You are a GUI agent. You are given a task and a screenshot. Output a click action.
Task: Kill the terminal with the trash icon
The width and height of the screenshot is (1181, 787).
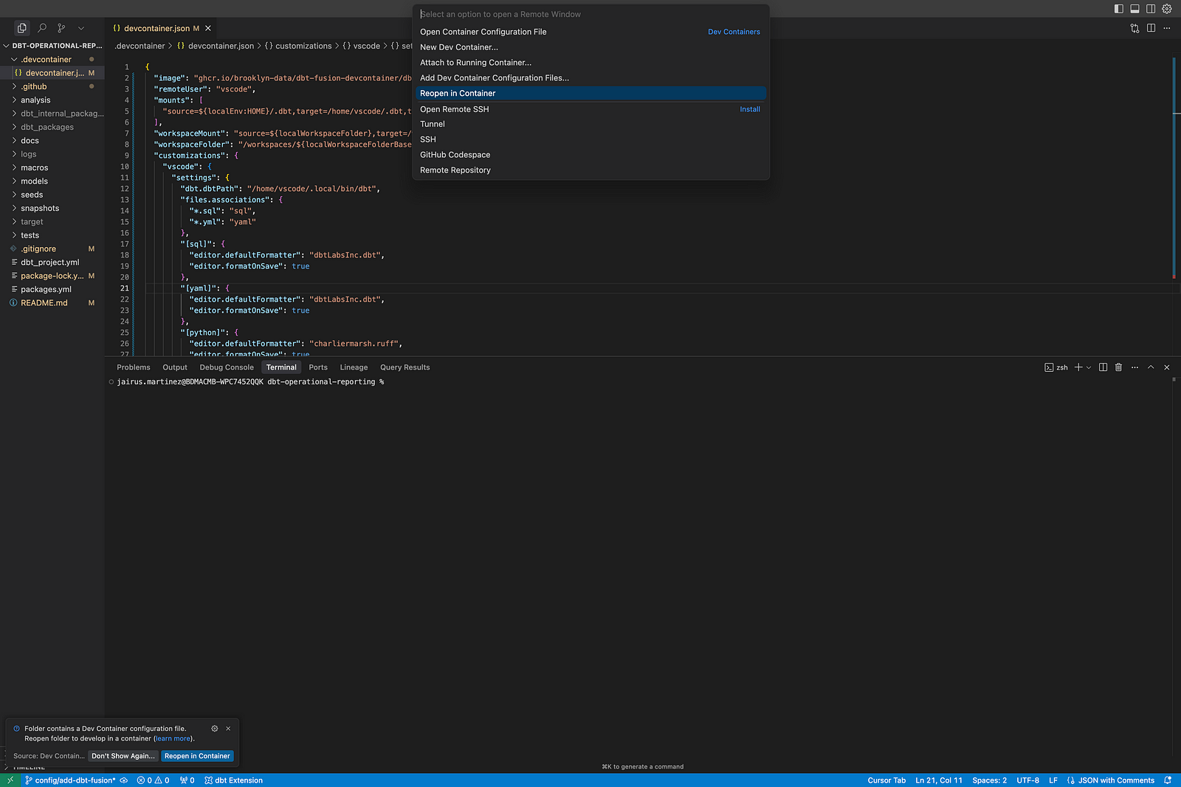pyautogui.click(x=1119, y=367)
